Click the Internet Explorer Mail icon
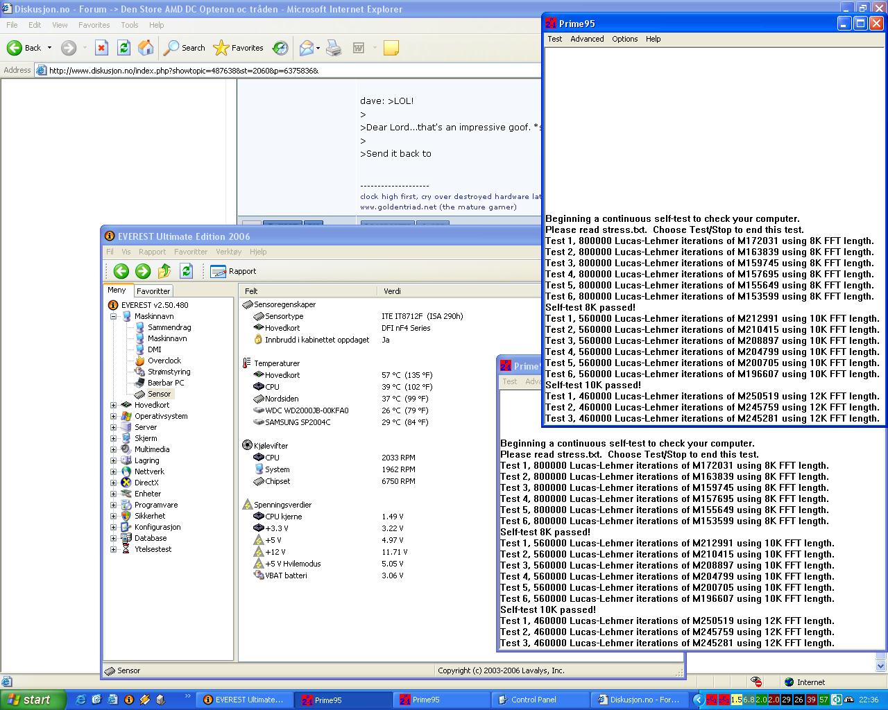 click(x=306, y=48)
